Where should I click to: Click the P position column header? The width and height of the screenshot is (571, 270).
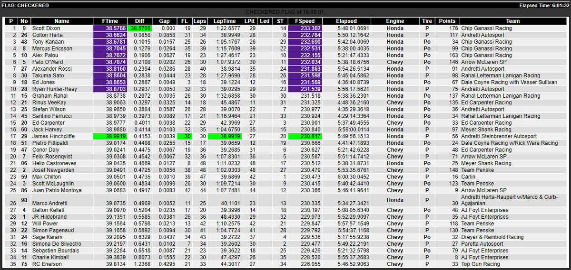pyautogui.click(x=10, y=21)
